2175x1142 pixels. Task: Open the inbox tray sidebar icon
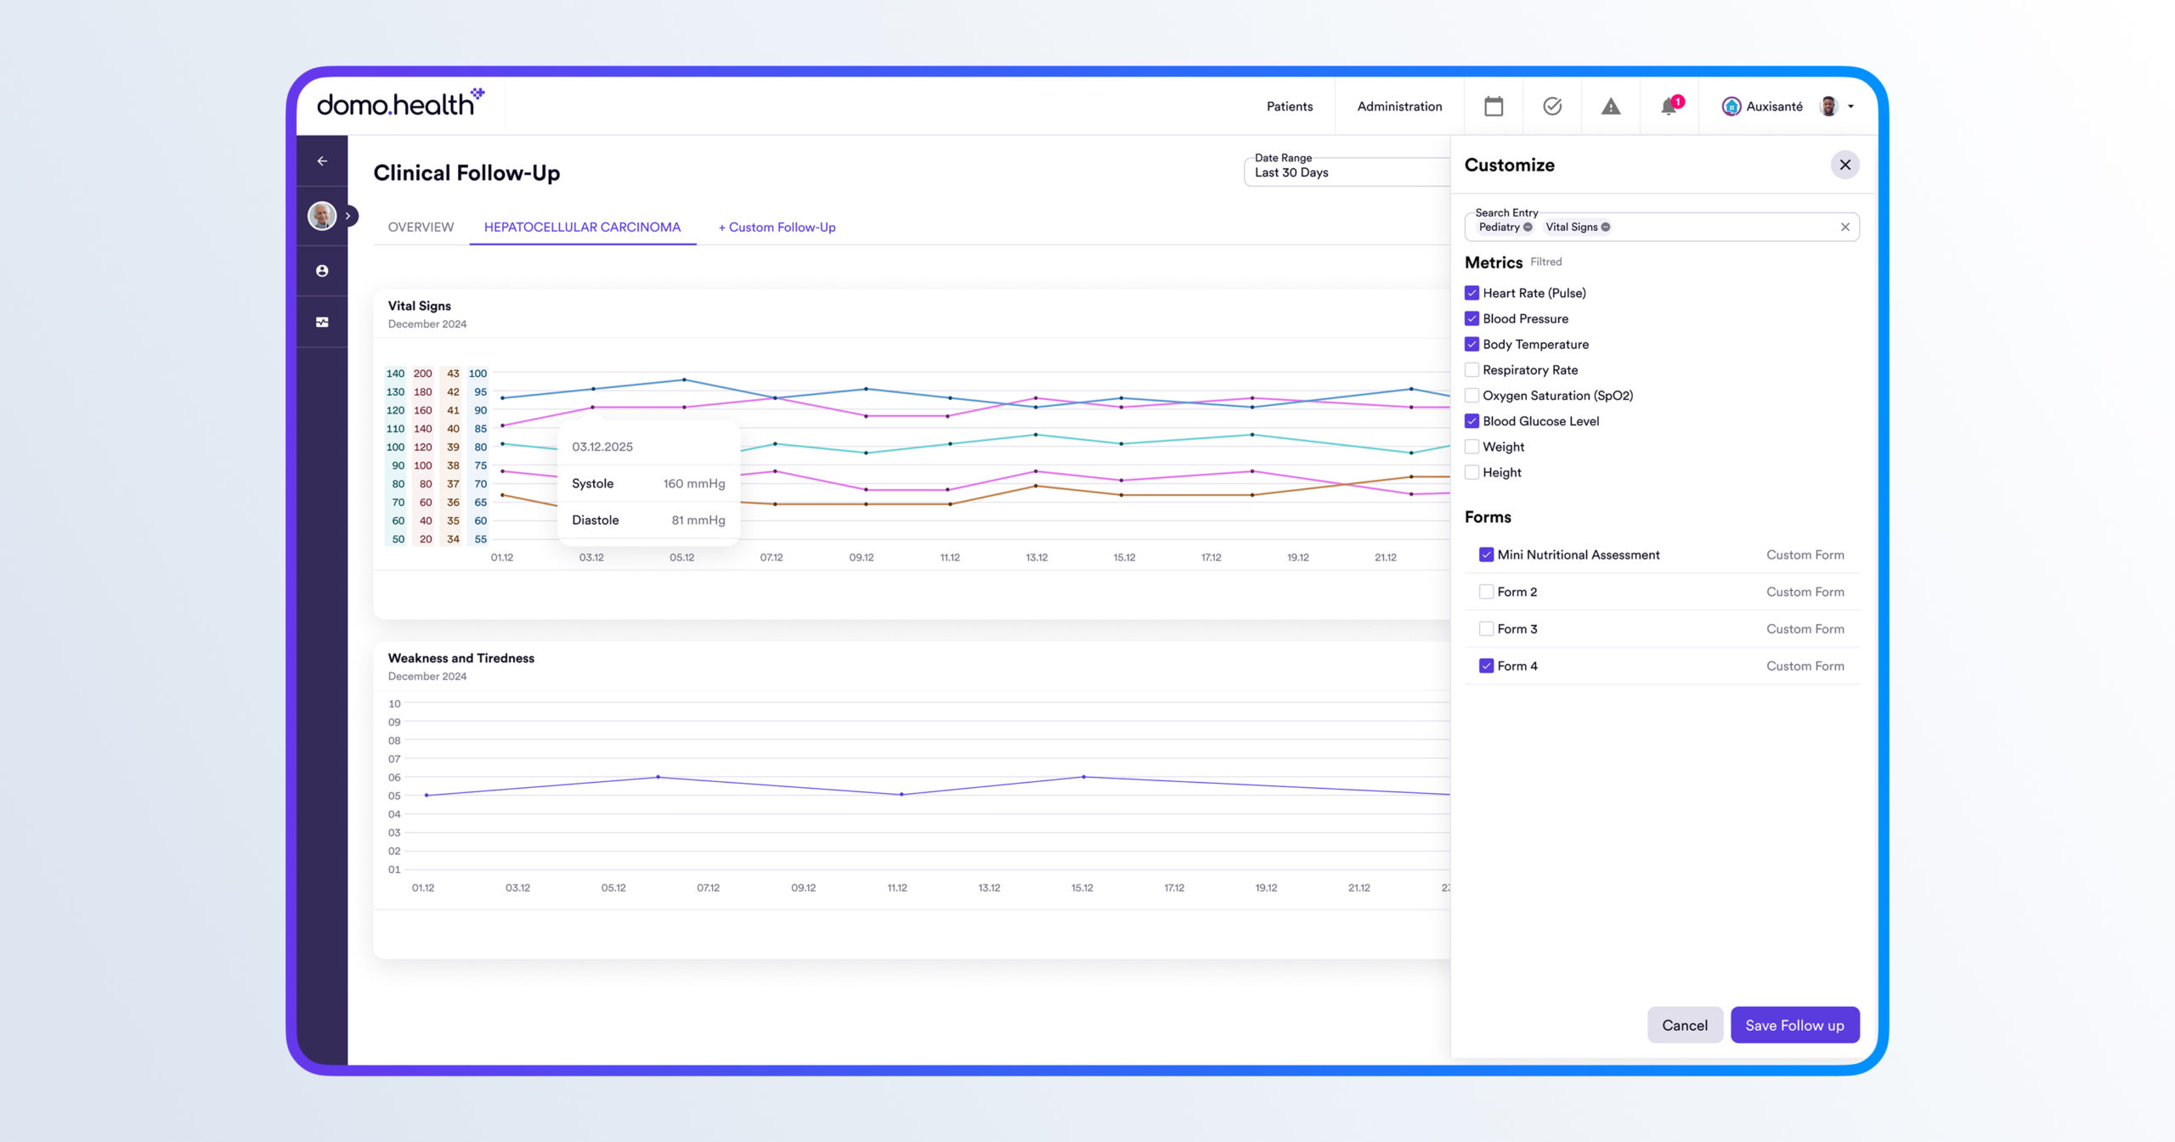pyautogui.click(x=322, y=322)
